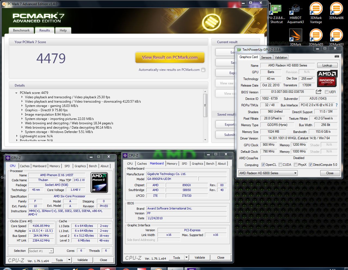This screenshot has height=270, width=348.
Task: Click PCMark 7 title bar app icon
Action: point(4,4)
